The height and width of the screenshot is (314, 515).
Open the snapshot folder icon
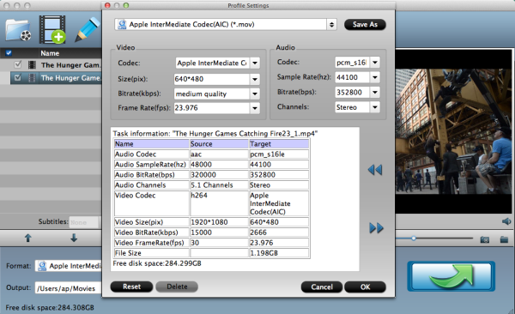[x=504, y=239]
